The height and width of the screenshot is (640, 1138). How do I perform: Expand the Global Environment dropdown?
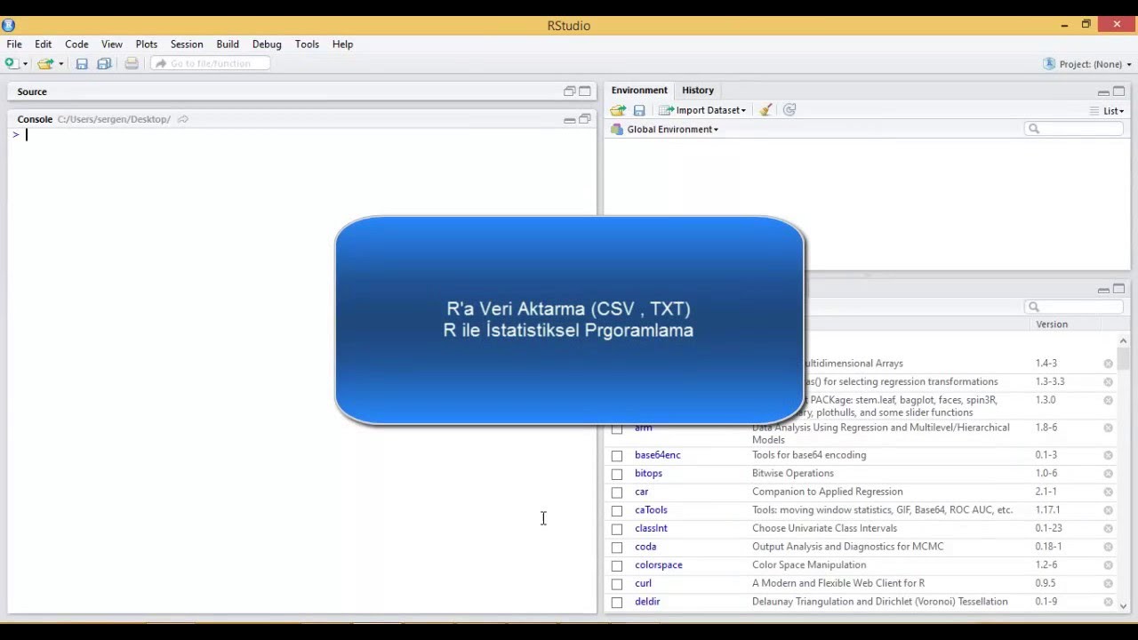click(665, 129)
